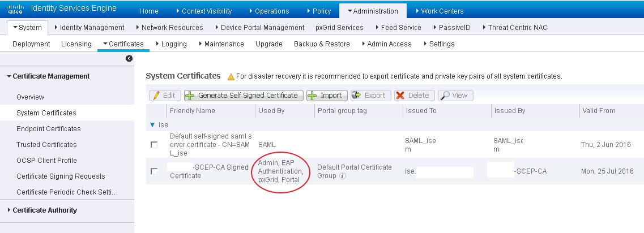Click the 'Thu, 2 Jun 2016' date
The width and height of the screenshot is (644, 233).
pyautogui.click(x=606, y=145)
